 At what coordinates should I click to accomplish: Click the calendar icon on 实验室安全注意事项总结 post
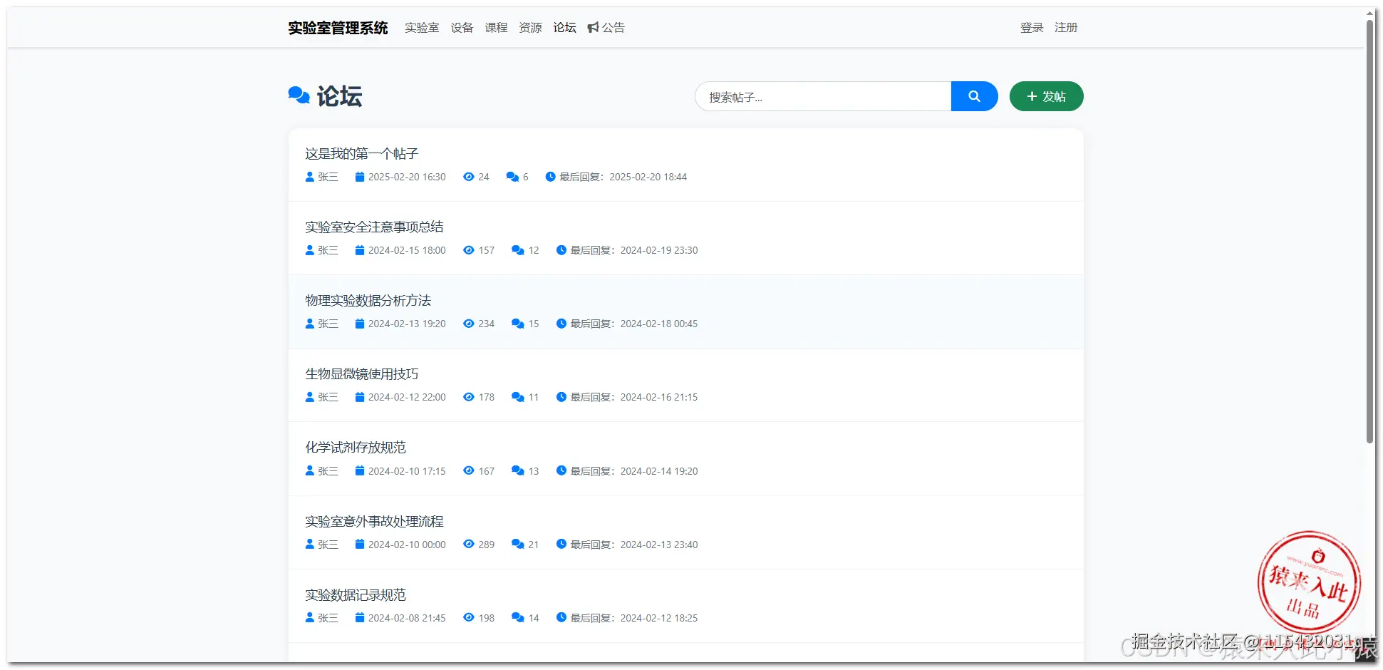pyautogui.click(x=359, y=250)
